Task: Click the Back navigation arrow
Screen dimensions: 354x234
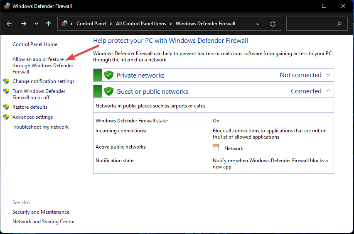Action: (x=10, y=24)
